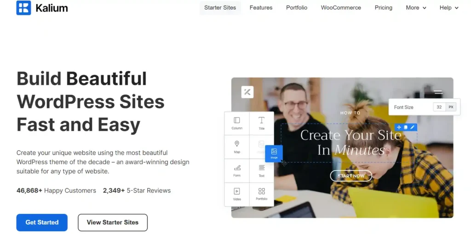This screenshot has width=471, height=234.
Task: Open the PX unit selector
Action: click(x=451, y=107)
